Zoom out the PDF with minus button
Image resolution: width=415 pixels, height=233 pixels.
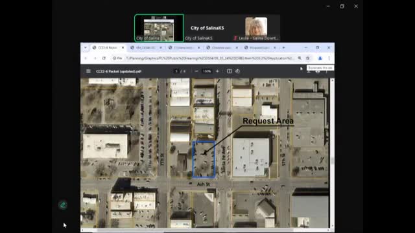click(x=196, y=71)
